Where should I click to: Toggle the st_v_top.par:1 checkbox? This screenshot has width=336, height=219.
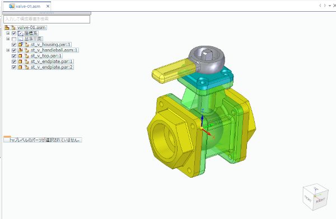tap(14, 56)
